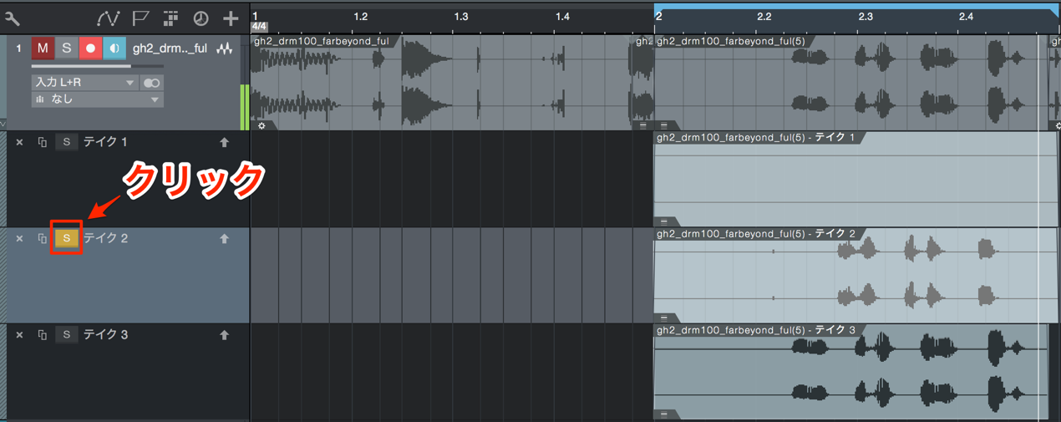Click ruler position 2.2
1061x422 pixels.
[764, 17]
